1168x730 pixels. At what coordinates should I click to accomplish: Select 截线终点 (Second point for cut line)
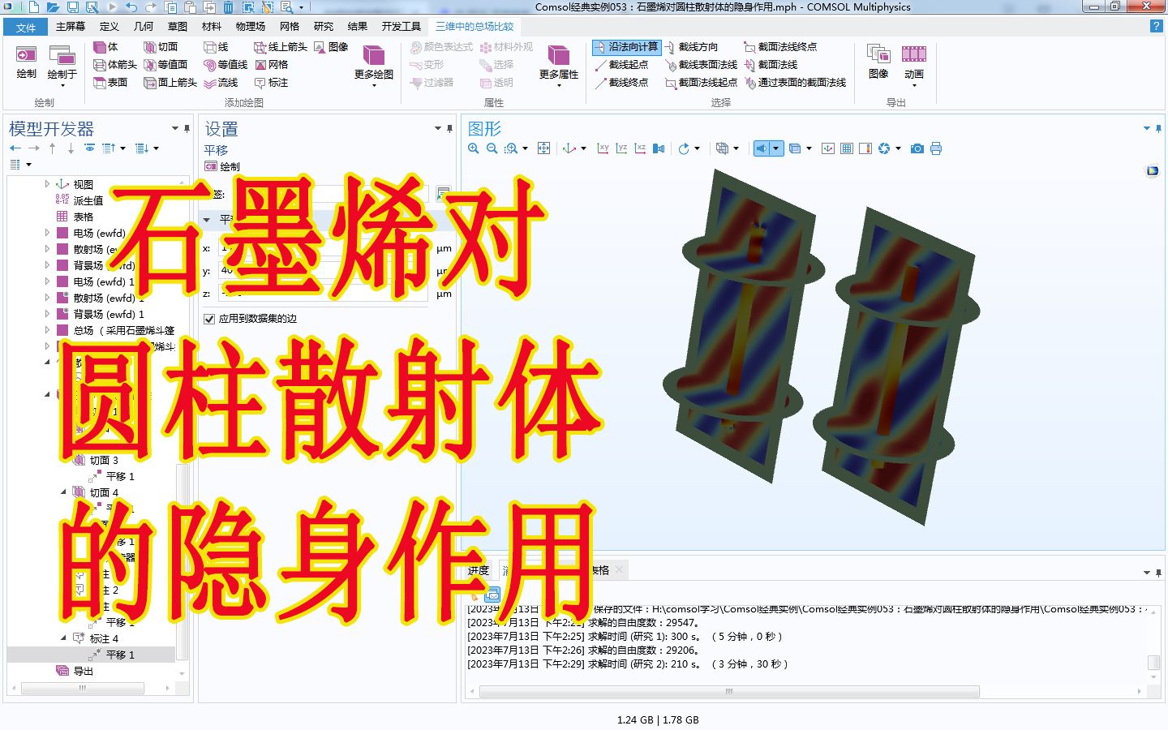(621, 83)
